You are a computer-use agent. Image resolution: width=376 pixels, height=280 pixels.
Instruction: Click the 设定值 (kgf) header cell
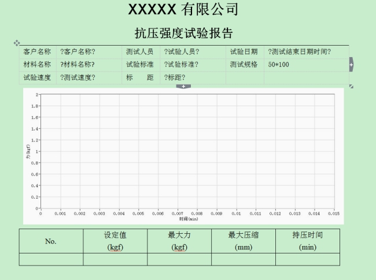pyautogui.click(x=115, y=241)
